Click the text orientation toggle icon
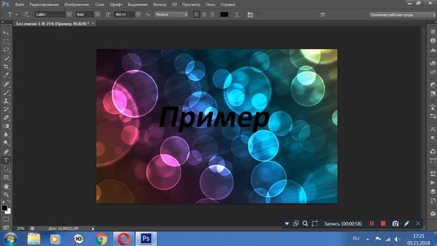This screenshot has height=246, width=437. [26, 14]
